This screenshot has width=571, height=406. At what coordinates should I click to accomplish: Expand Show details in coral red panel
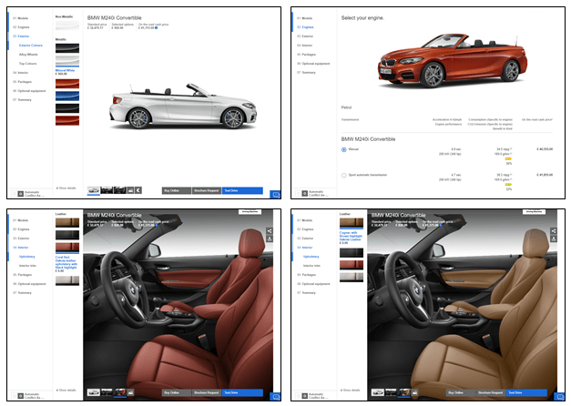tap(66, 390)
